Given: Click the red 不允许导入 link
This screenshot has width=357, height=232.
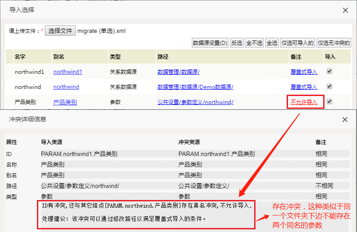Looking at the screenshot, I should pyautogui.click(x=304, y=102).
